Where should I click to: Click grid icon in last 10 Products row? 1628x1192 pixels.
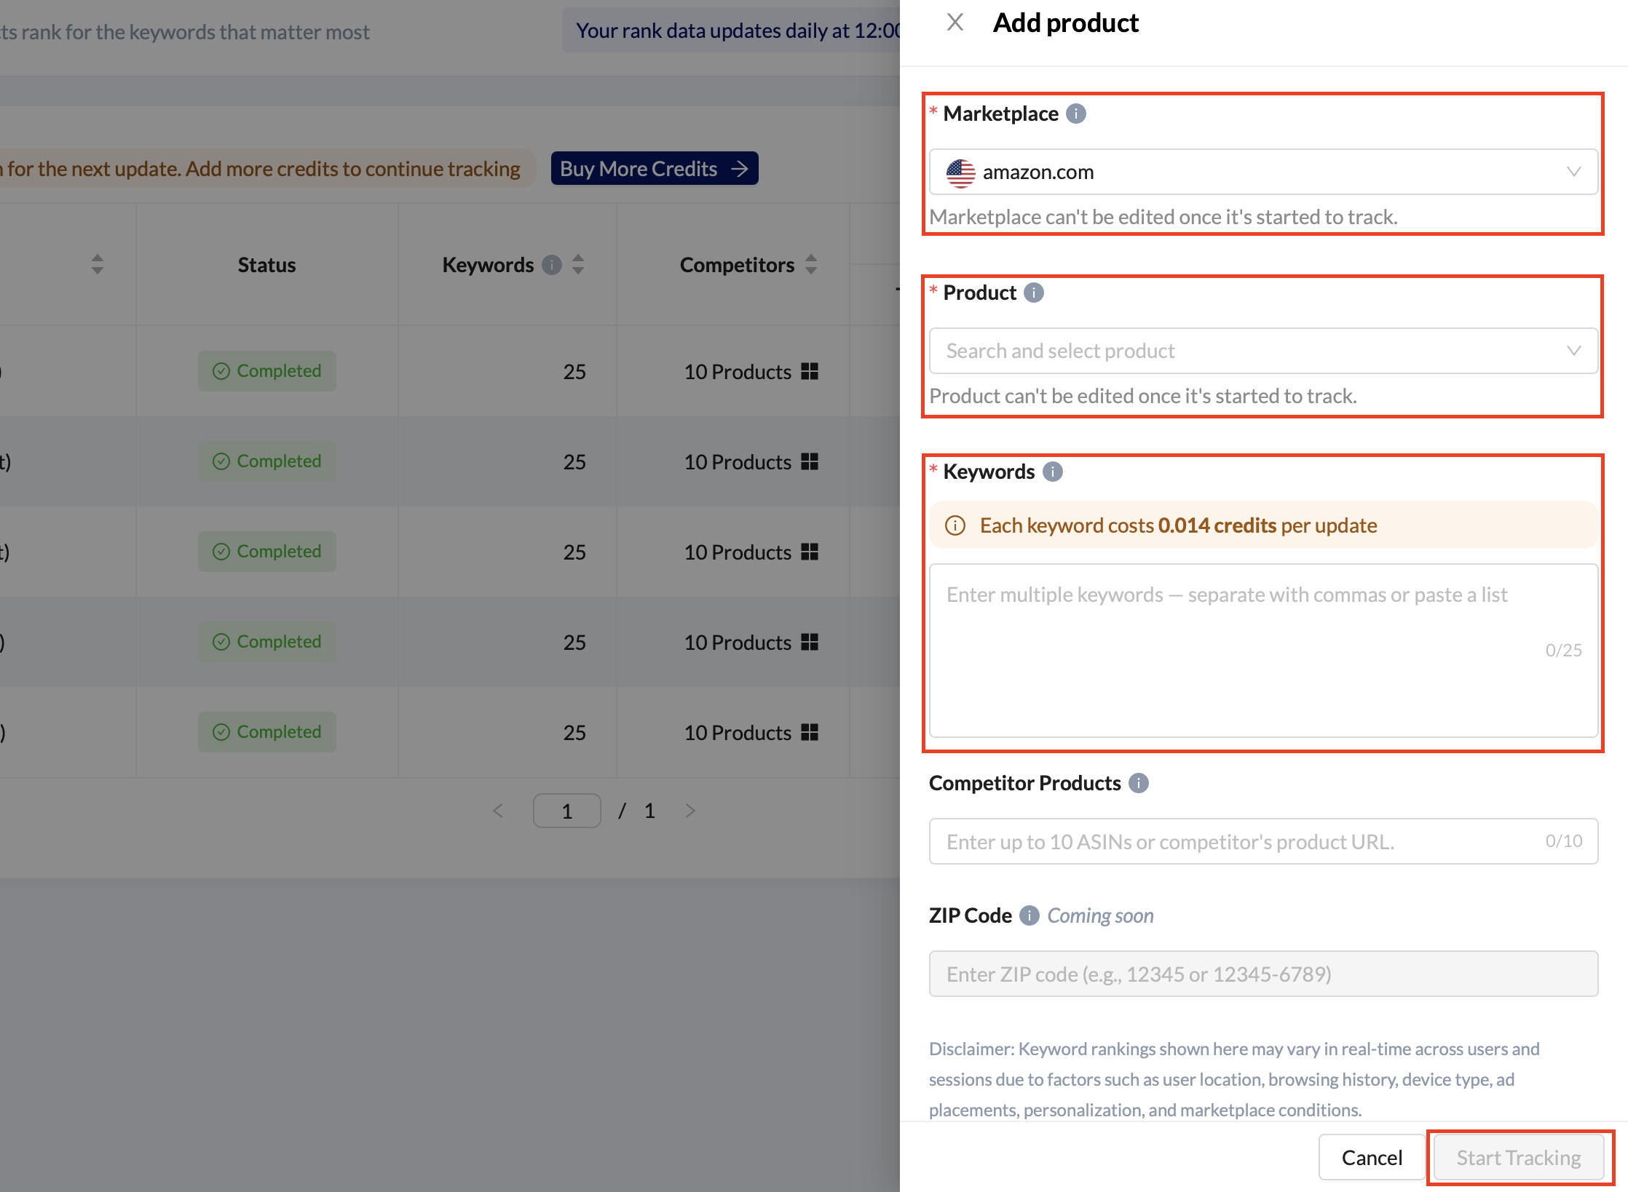(810, 732)
